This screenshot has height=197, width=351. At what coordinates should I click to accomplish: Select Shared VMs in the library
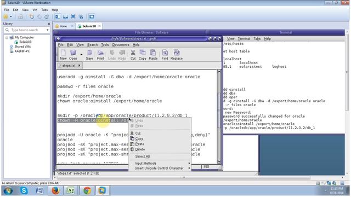pos(22,47)
